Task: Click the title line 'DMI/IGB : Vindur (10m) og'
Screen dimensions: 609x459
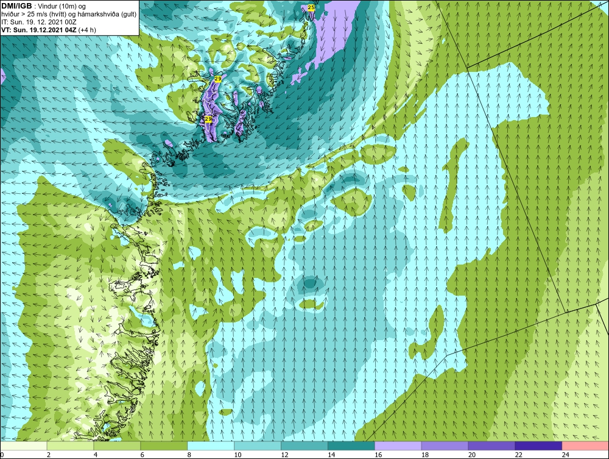Action: pyautogui.click(x=44, y=6)
